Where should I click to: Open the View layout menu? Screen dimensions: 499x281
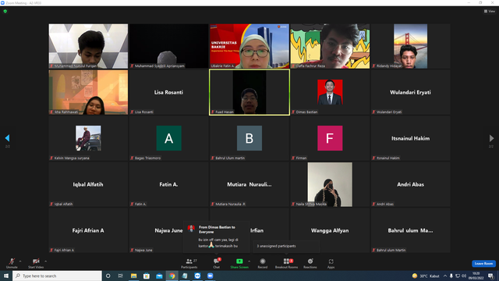coord(490,11)
